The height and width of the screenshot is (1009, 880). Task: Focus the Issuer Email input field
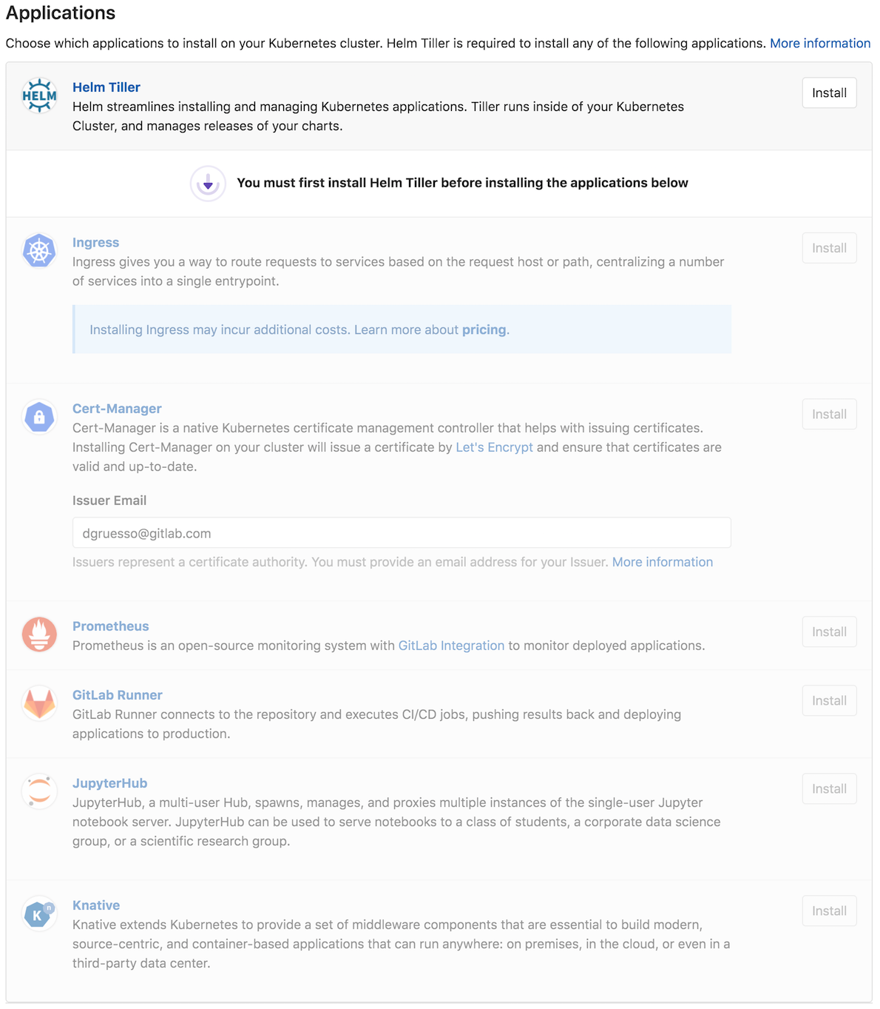402,533
